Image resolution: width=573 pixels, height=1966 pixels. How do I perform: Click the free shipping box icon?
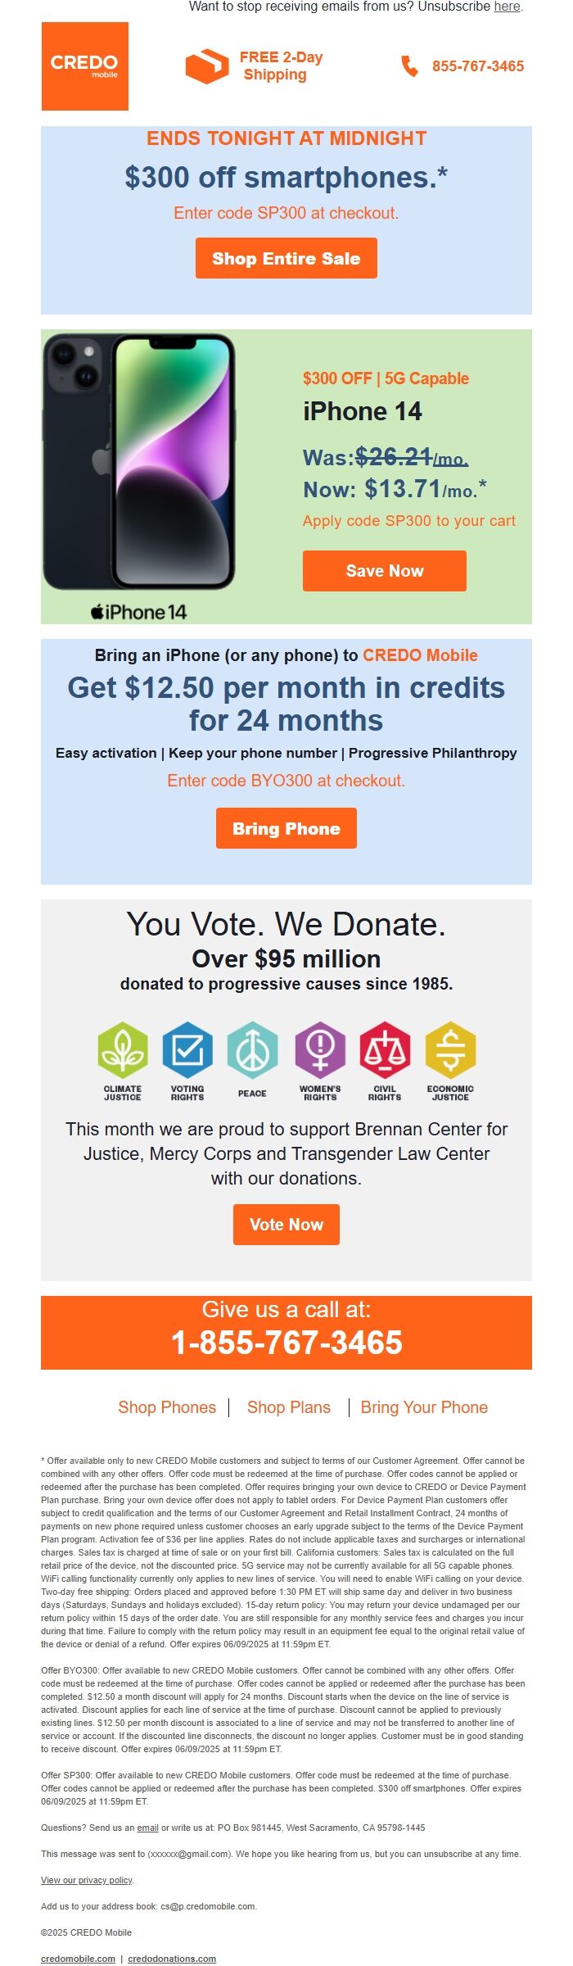(x=207, y=66)
